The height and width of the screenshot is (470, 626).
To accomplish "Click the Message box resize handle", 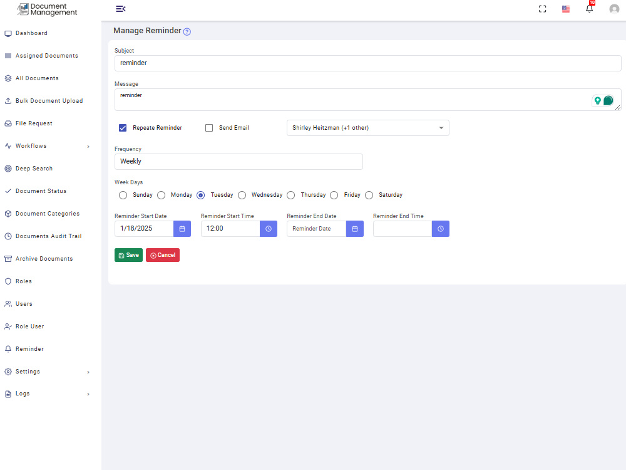I will (x=618, y=107).
